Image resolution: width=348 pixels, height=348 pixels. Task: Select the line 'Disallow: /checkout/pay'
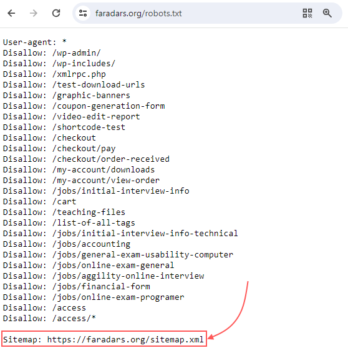59,149
